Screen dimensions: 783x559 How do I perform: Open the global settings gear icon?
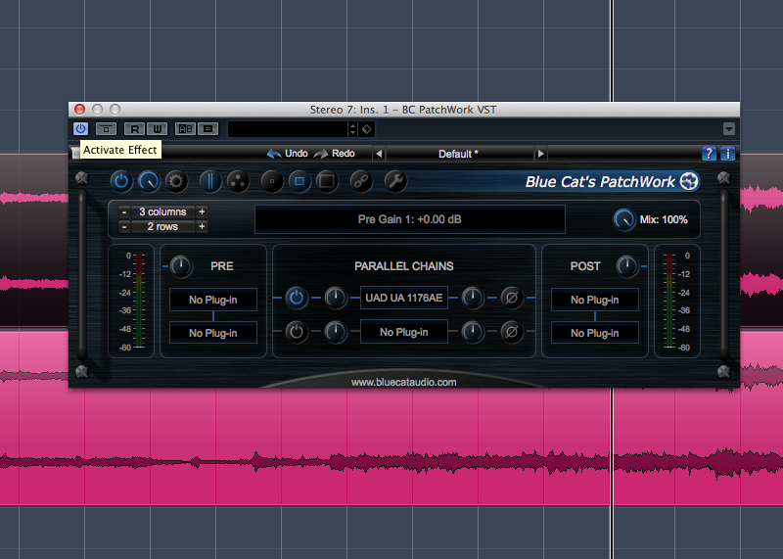pyautogui.click(x=176, y=181)
